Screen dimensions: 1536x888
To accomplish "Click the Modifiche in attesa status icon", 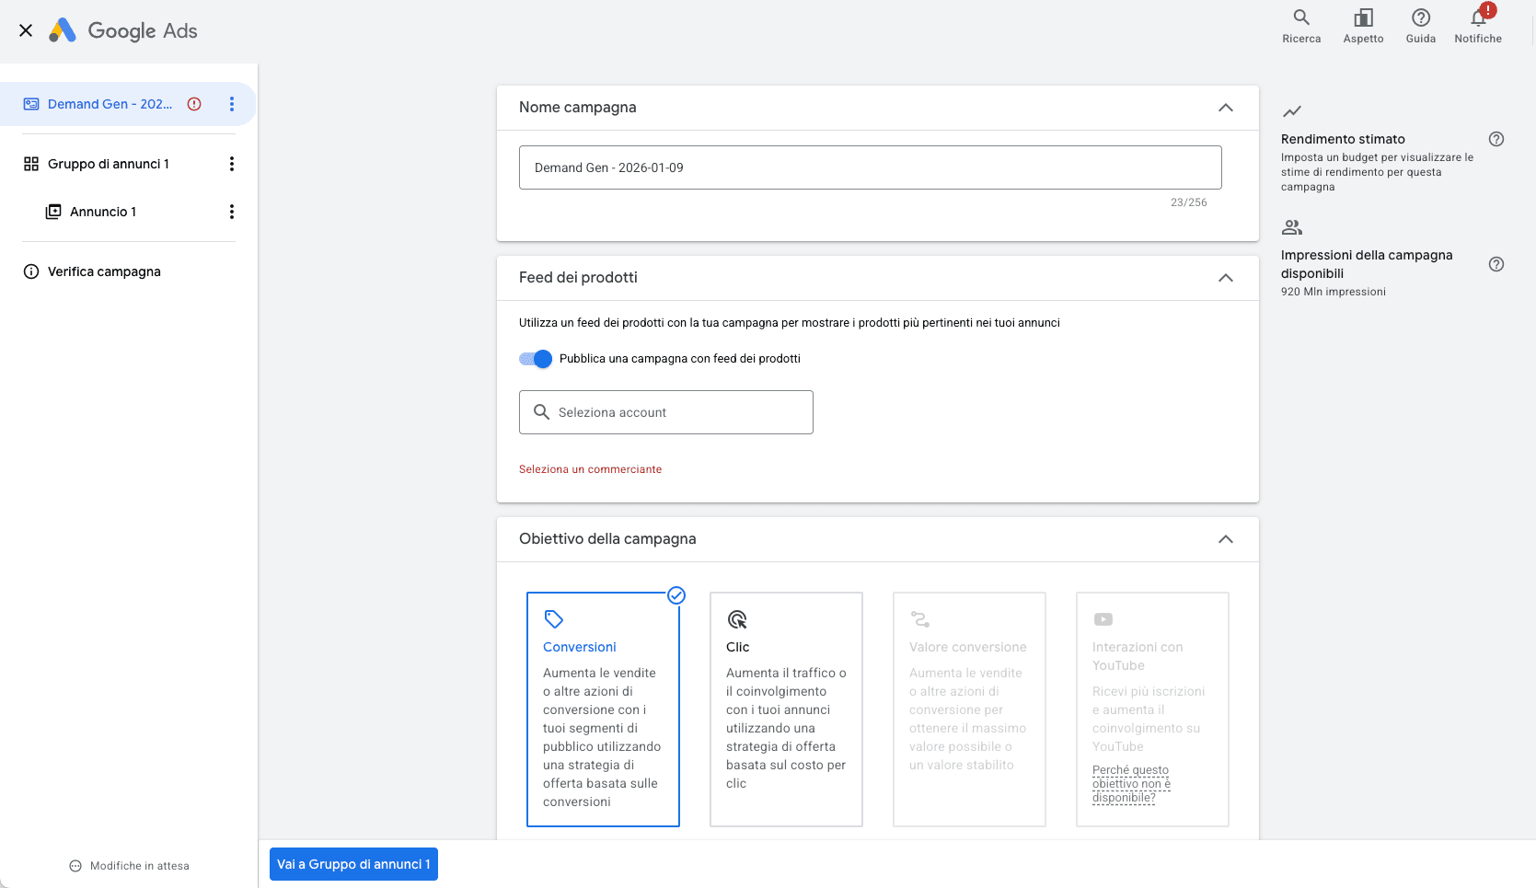I will click(x=75, y=866).
